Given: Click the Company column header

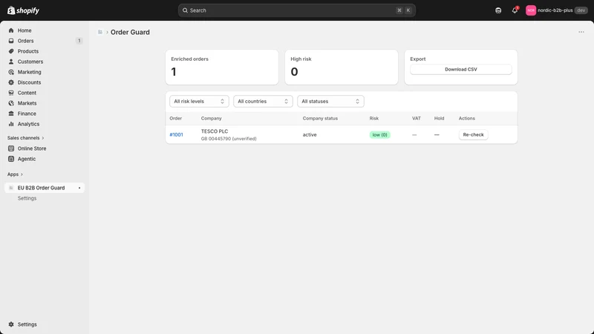Looking at the screenshot, I should (x=211, y=118).
